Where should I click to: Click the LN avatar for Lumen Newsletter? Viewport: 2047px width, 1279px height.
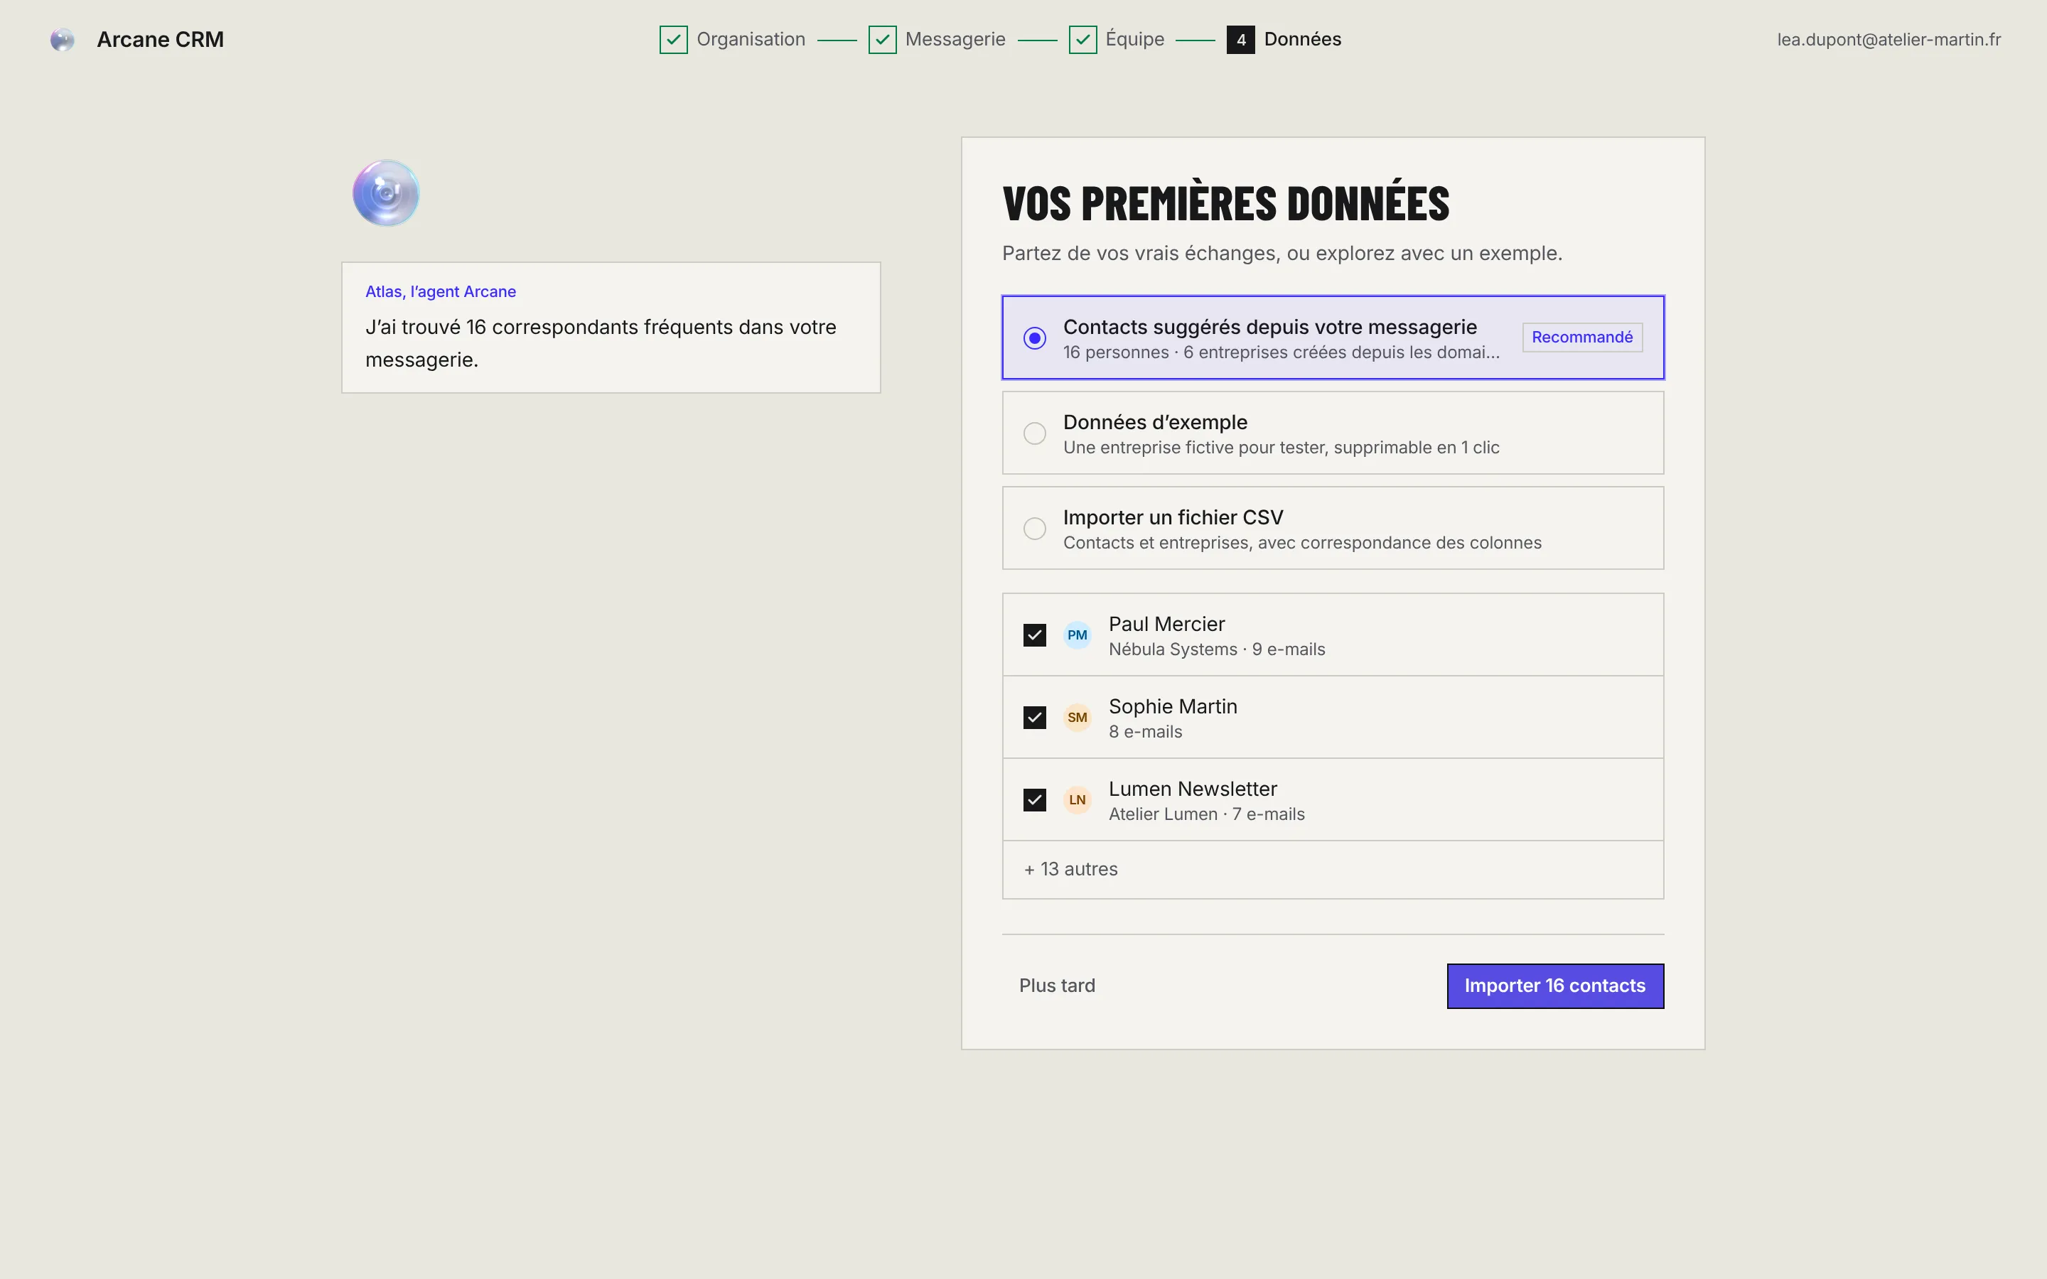click(x=1077, y=800)
